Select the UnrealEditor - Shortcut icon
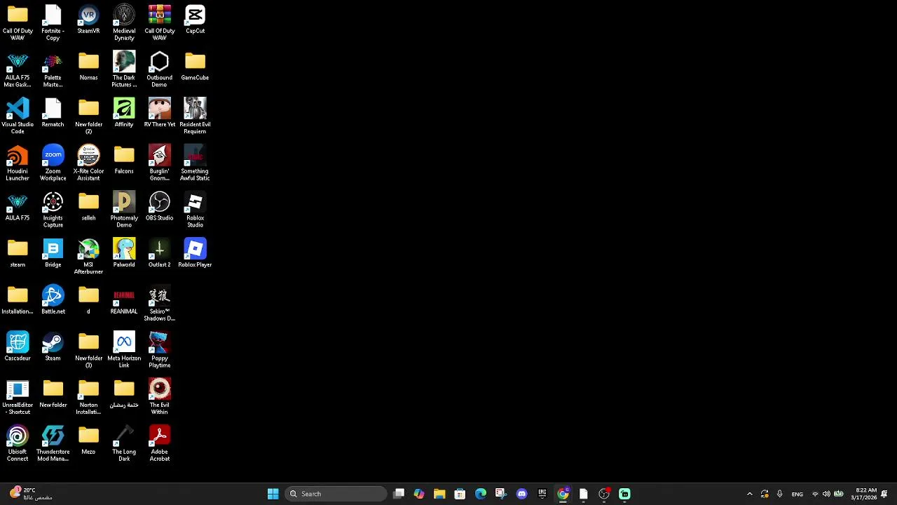Viewport: 897px width, 505px height. [x=18, y=397]
